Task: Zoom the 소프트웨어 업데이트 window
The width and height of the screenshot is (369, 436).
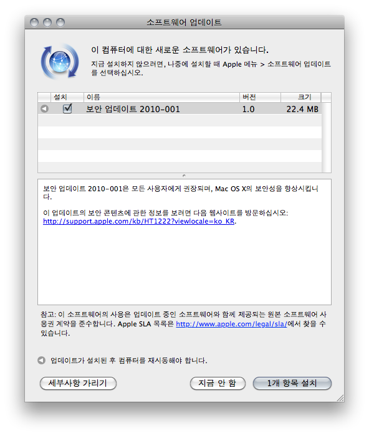Action: tap(60, 22)
